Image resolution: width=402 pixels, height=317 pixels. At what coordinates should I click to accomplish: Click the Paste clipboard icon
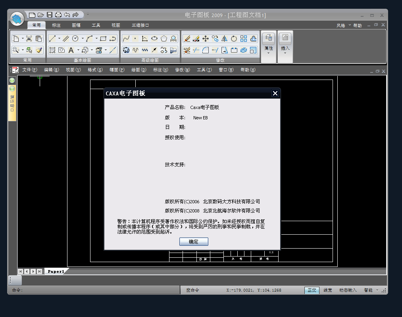39,39
